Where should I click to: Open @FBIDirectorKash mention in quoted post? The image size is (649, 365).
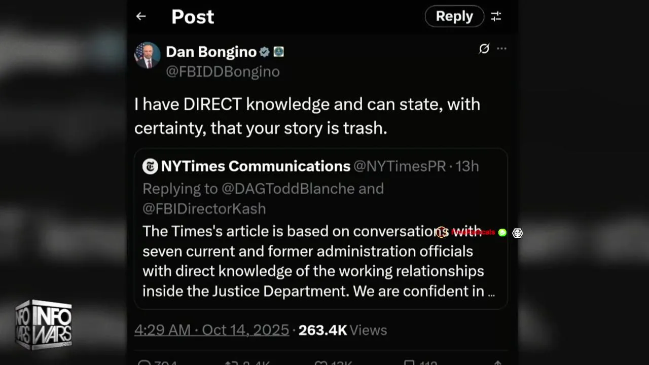point(204,208)
